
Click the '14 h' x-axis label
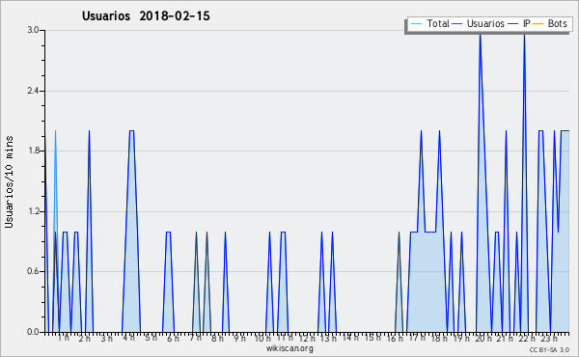pyautogui.click(x=350, y=338)
